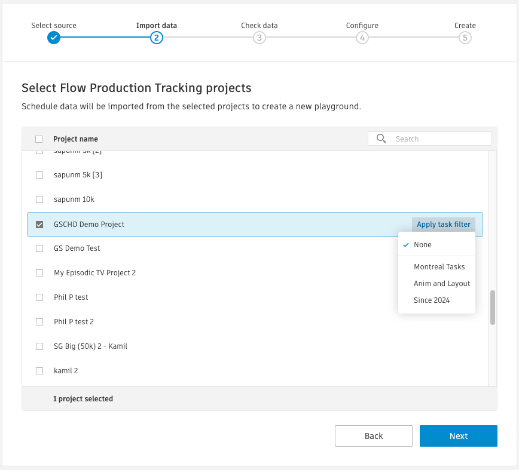Screen dimensions: 519x470
Task: Choose the Since 2024 task filter
Action: [432, 300]
